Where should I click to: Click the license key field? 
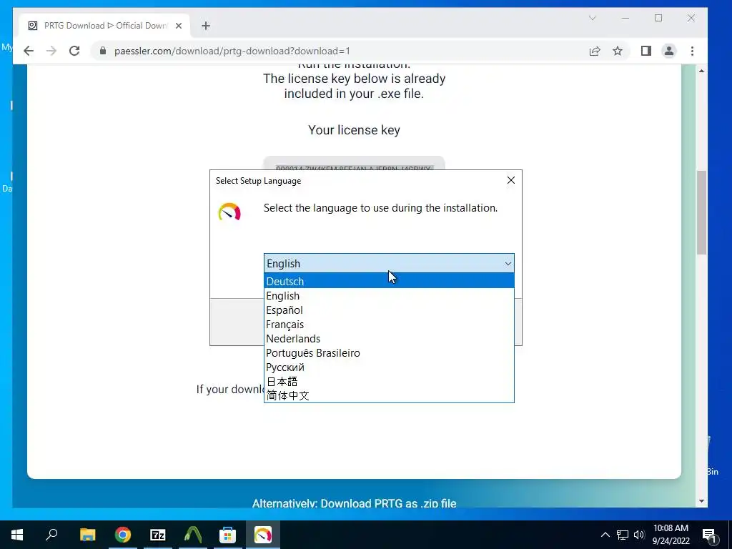click(x=354, y=164)
